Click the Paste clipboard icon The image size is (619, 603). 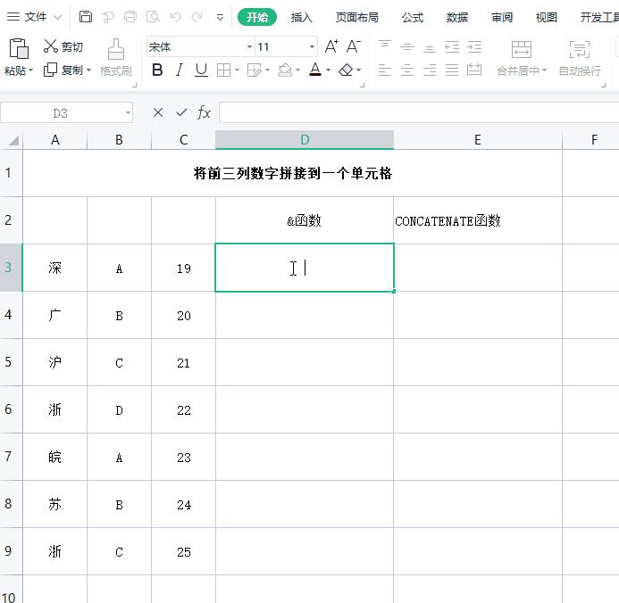pos(19,49)
